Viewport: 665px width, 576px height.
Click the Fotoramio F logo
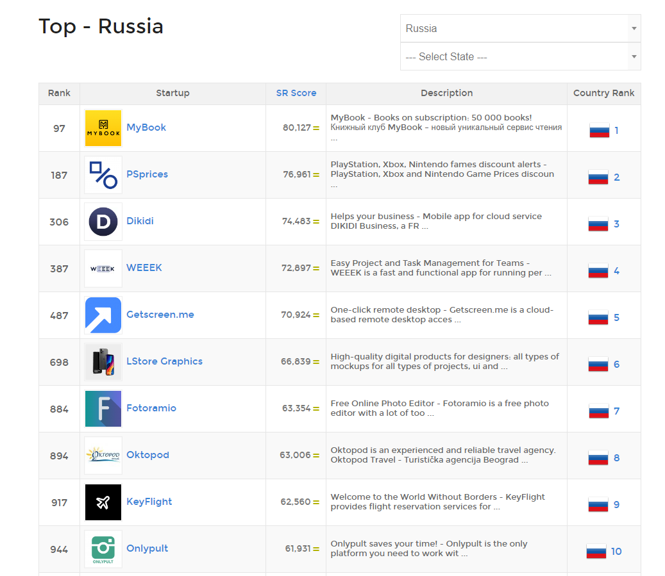103,409
